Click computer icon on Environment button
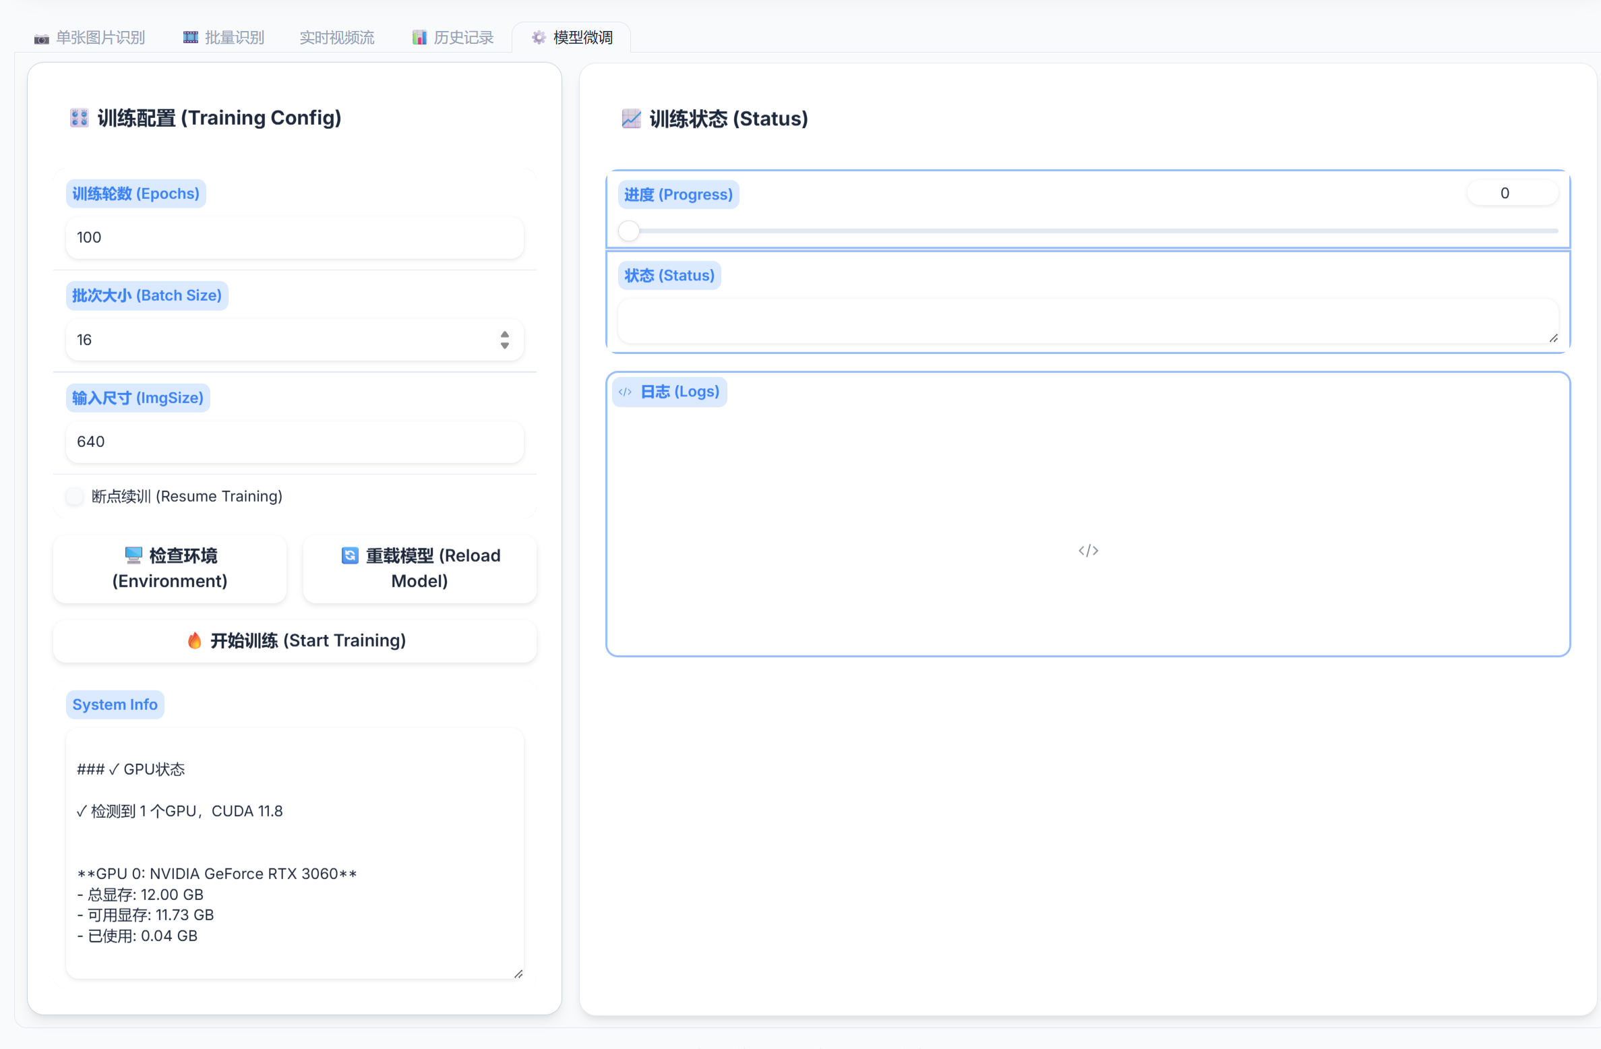This screenshot has width=1601, height=1049. coord(133,555)
